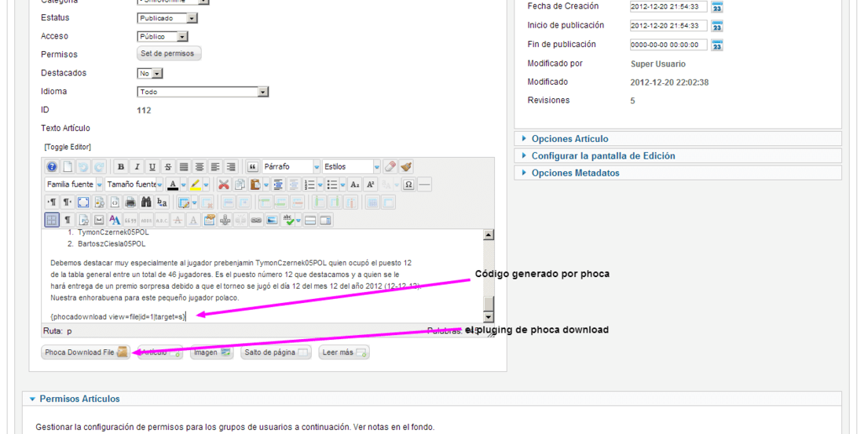Apply bold formatting

click(x=121, y=167)
